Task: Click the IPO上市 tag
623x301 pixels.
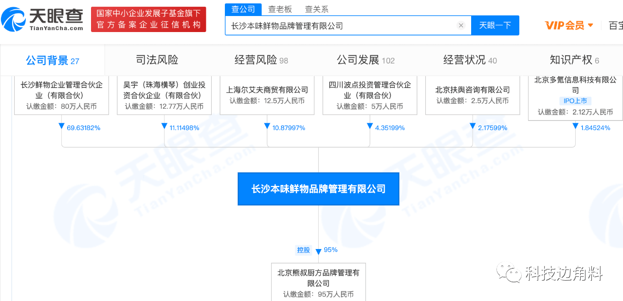Action: pos(575,101)
